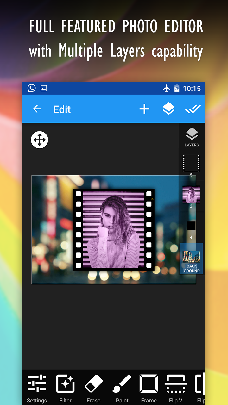228x405 pixels.
Task: Confirm edits with double checkmark icon
Action: (x=193, y=109)
